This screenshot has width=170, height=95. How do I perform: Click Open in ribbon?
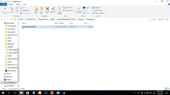[x=86, y=8]
